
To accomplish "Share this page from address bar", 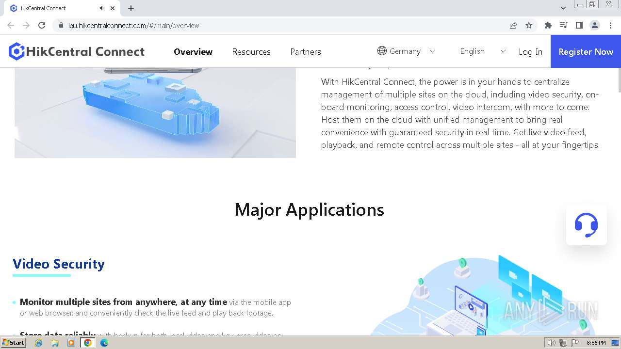I will point(513,25).
